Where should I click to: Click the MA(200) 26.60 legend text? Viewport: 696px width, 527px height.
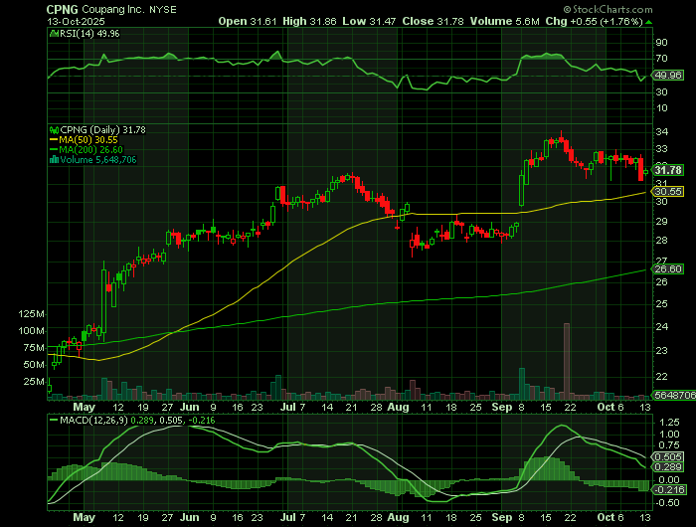tap(91, 150)
